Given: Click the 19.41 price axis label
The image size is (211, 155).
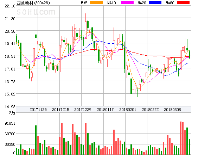Looking at the screenshot, I should 10,44.
